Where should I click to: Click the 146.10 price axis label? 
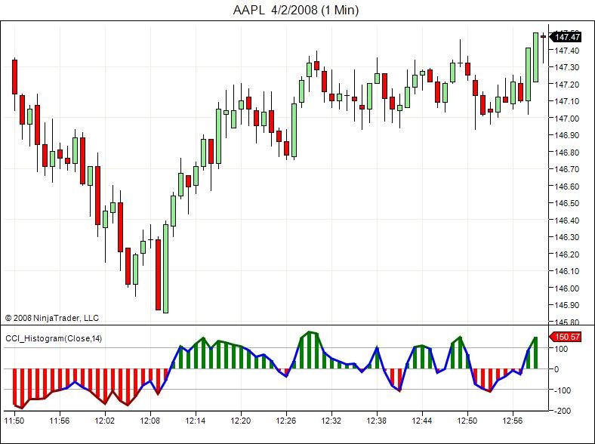[567, 271]
